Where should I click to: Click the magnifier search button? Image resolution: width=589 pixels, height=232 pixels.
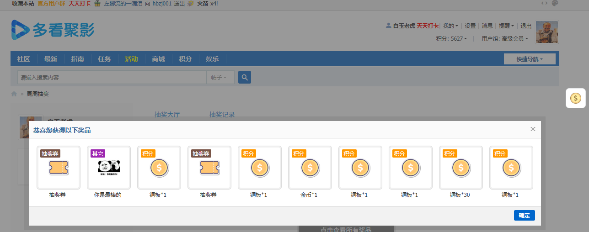(x=245, y=78)
